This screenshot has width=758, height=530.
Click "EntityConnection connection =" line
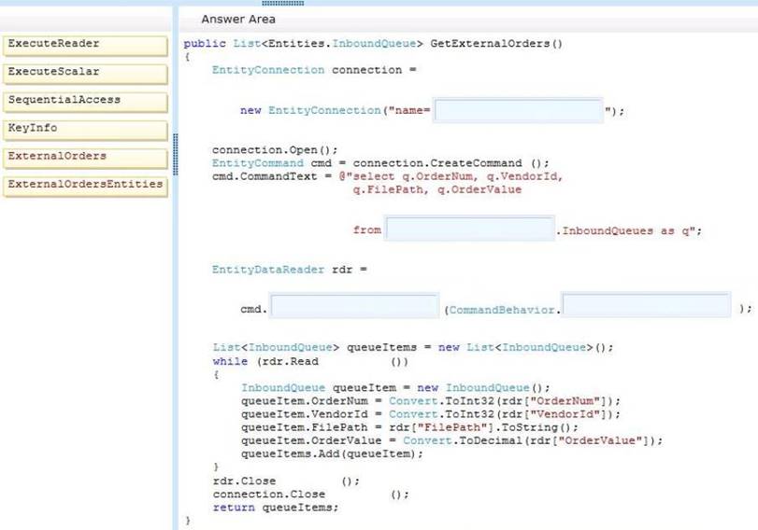(x=314, y=70)
